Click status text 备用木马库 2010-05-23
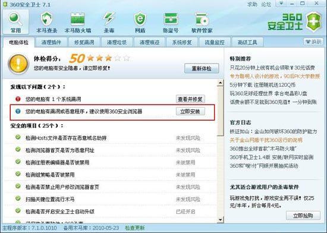 [x=91, y=228]
